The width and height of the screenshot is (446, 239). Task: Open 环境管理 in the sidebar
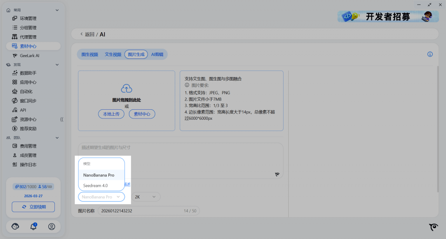point(28,19)
